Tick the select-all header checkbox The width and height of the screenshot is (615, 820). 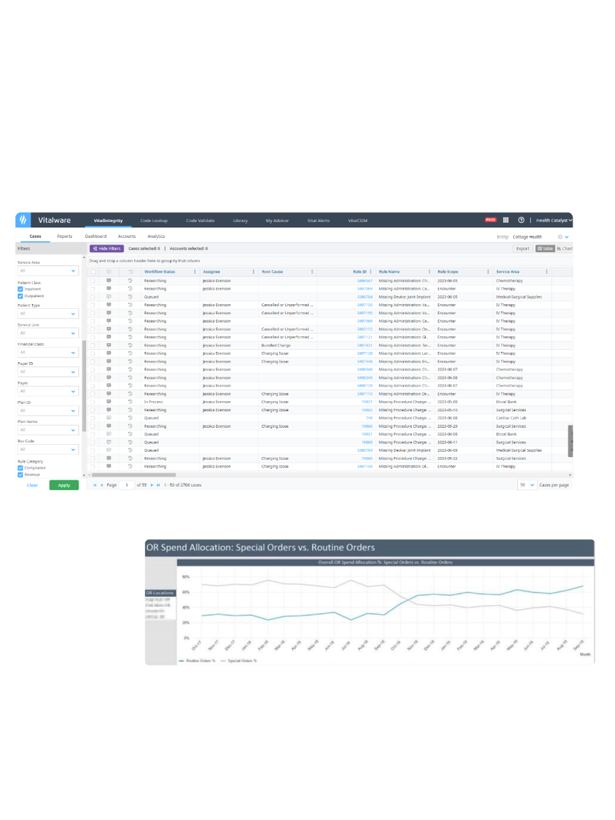tap(94, 271)
